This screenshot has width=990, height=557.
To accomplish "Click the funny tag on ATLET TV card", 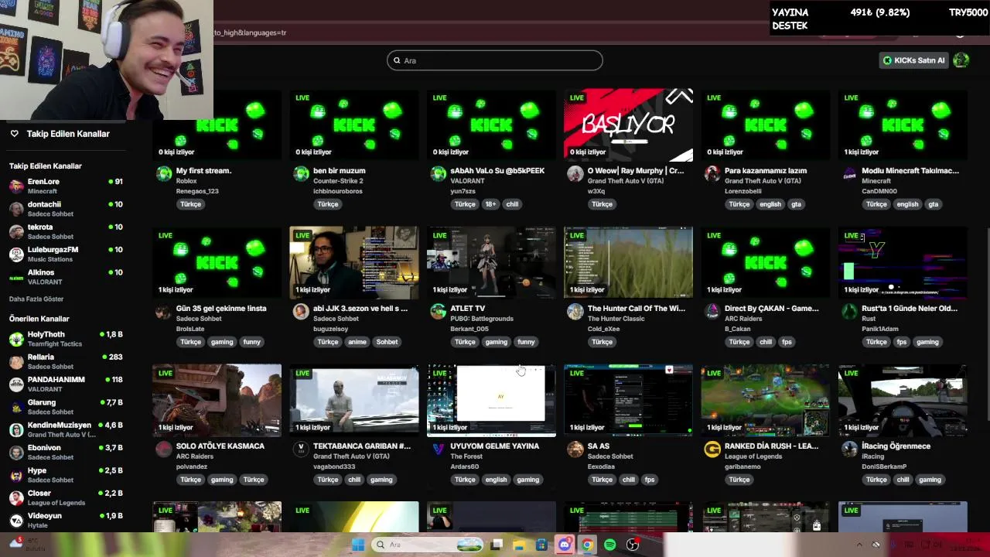I will coord(526,342).
